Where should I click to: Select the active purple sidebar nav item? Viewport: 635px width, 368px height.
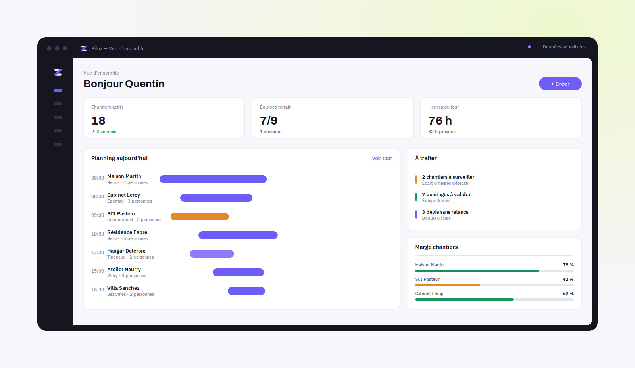tap(58, 90)
